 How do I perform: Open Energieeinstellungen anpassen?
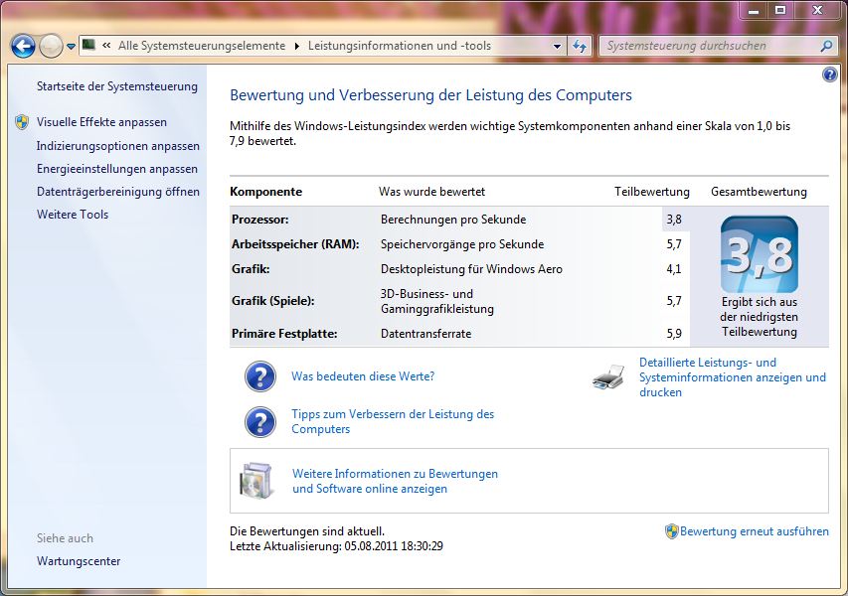pos(117,169)
